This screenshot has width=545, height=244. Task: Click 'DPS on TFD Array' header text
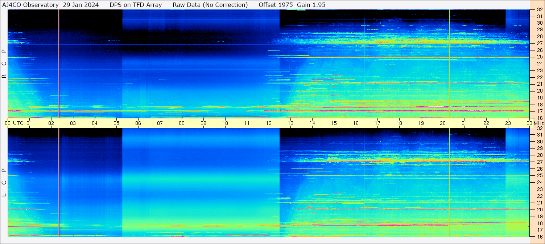pos(136,5)
